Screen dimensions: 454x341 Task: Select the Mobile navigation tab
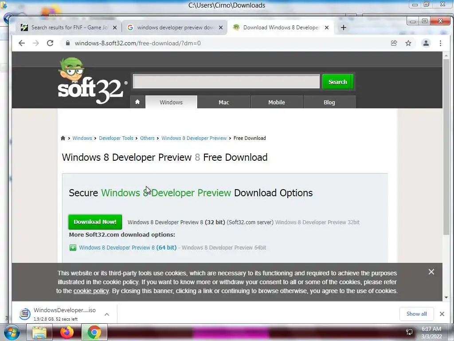[277, 102]
